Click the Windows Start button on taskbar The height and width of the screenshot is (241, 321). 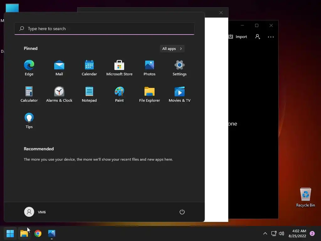(10, 233)
